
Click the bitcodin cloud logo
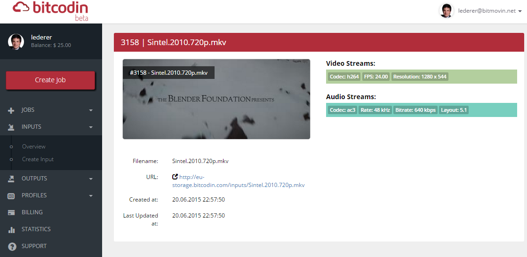[x=50, y=11]
